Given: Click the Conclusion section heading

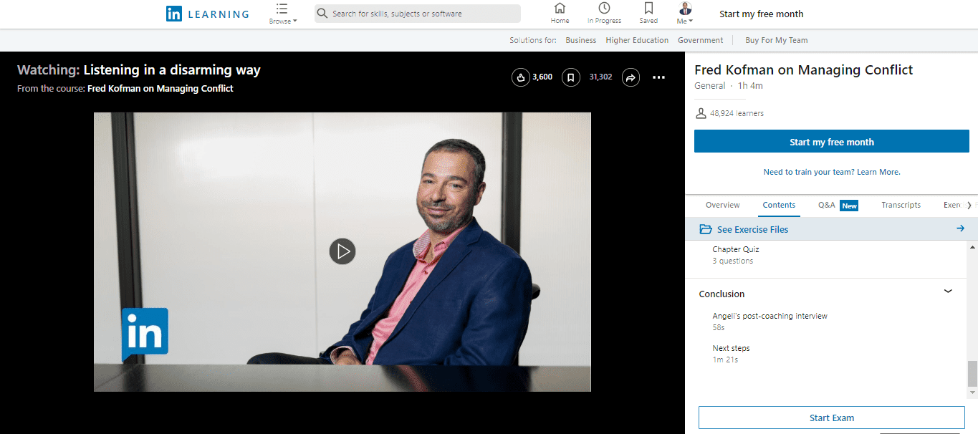Looking at the screenshot, I should pyautogui.click(x=721, y=294).
